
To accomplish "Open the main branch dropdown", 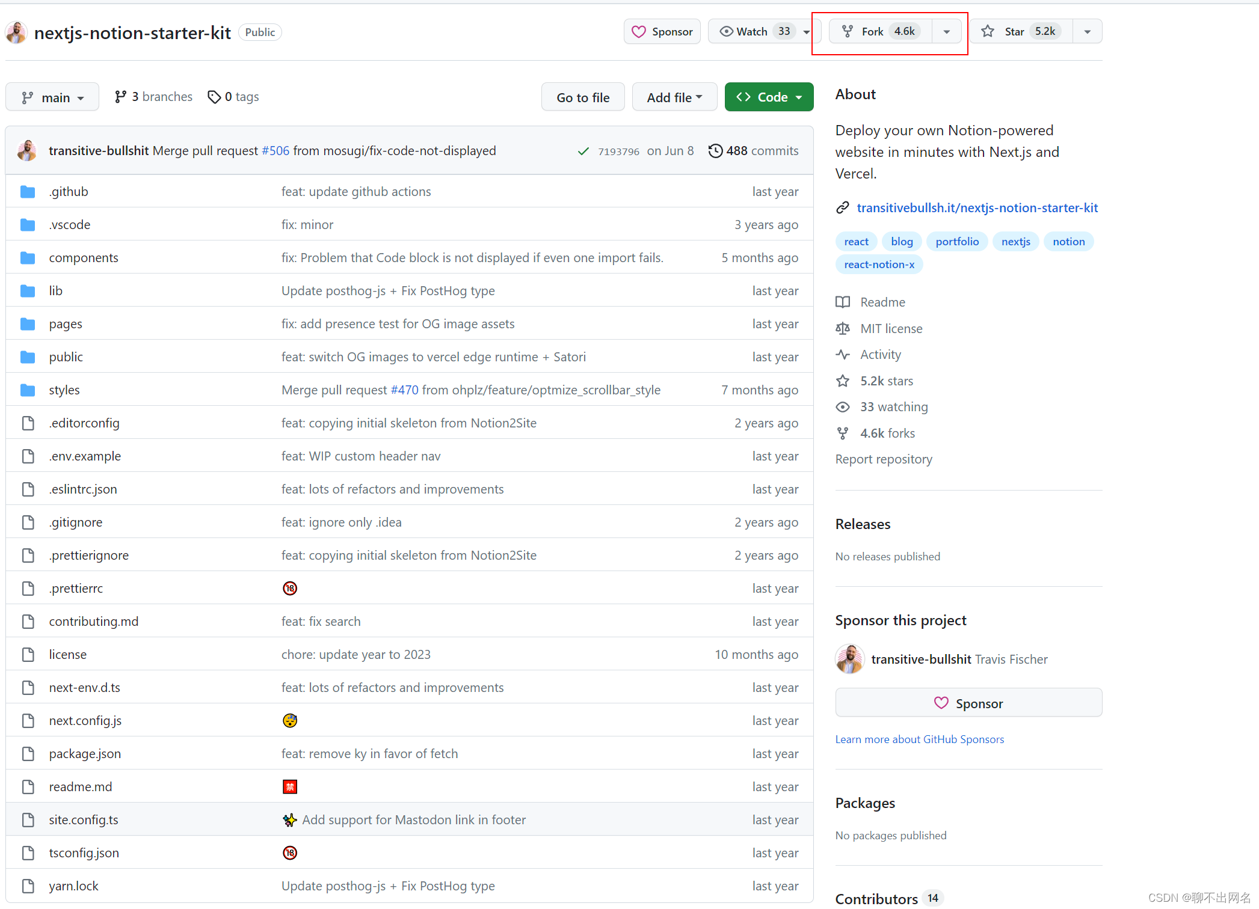I will pyautogui.click(x=52, y=97).
